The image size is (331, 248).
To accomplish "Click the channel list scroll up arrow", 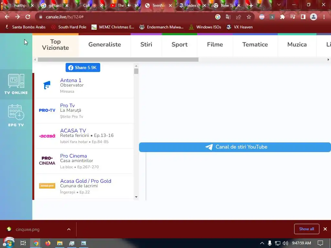I will tap(136, 66).
